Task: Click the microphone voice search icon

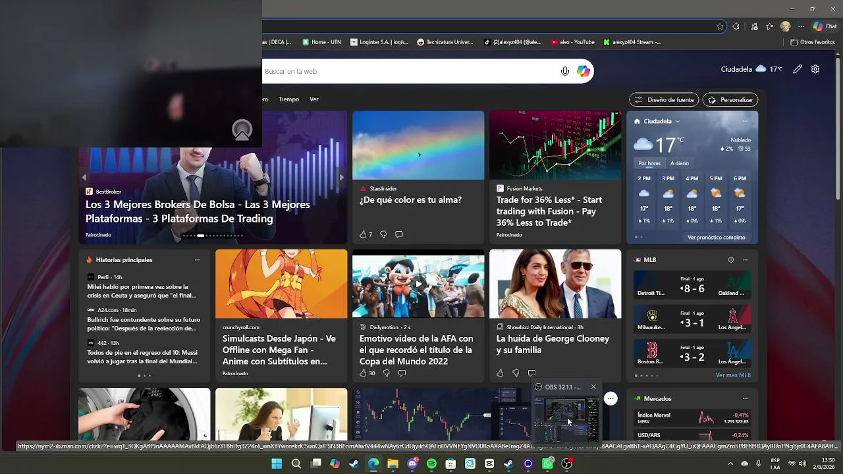Action: tap(564, 71)
